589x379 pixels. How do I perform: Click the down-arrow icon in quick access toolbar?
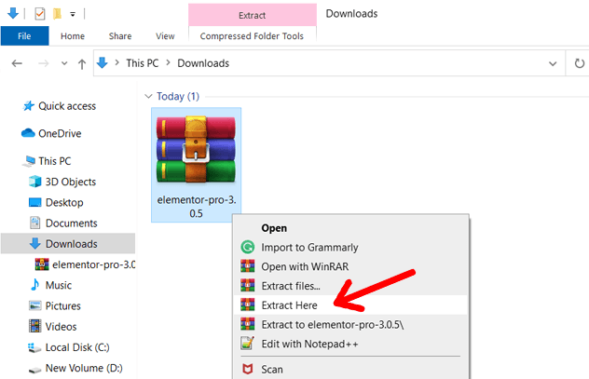point(13,14)
